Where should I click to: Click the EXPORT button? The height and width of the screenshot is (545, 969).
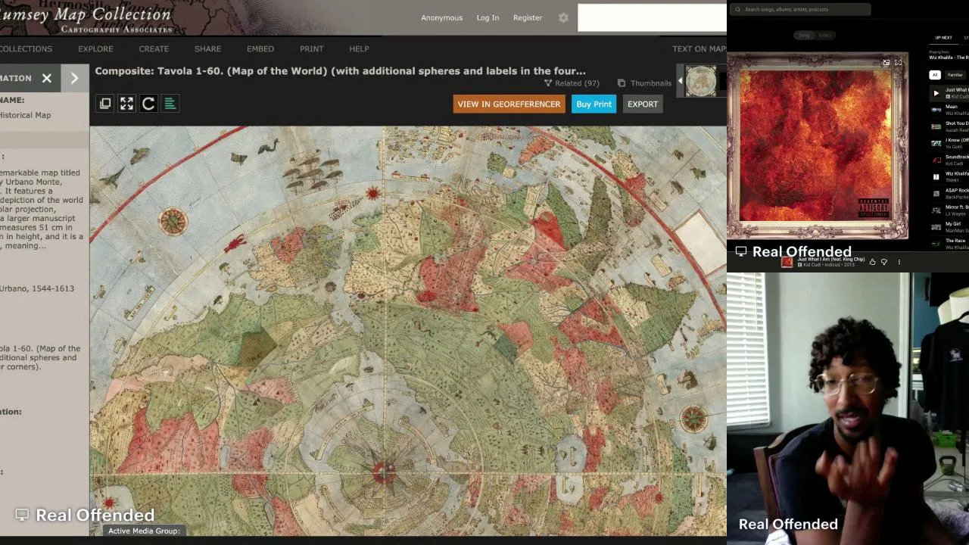point(643,104)
